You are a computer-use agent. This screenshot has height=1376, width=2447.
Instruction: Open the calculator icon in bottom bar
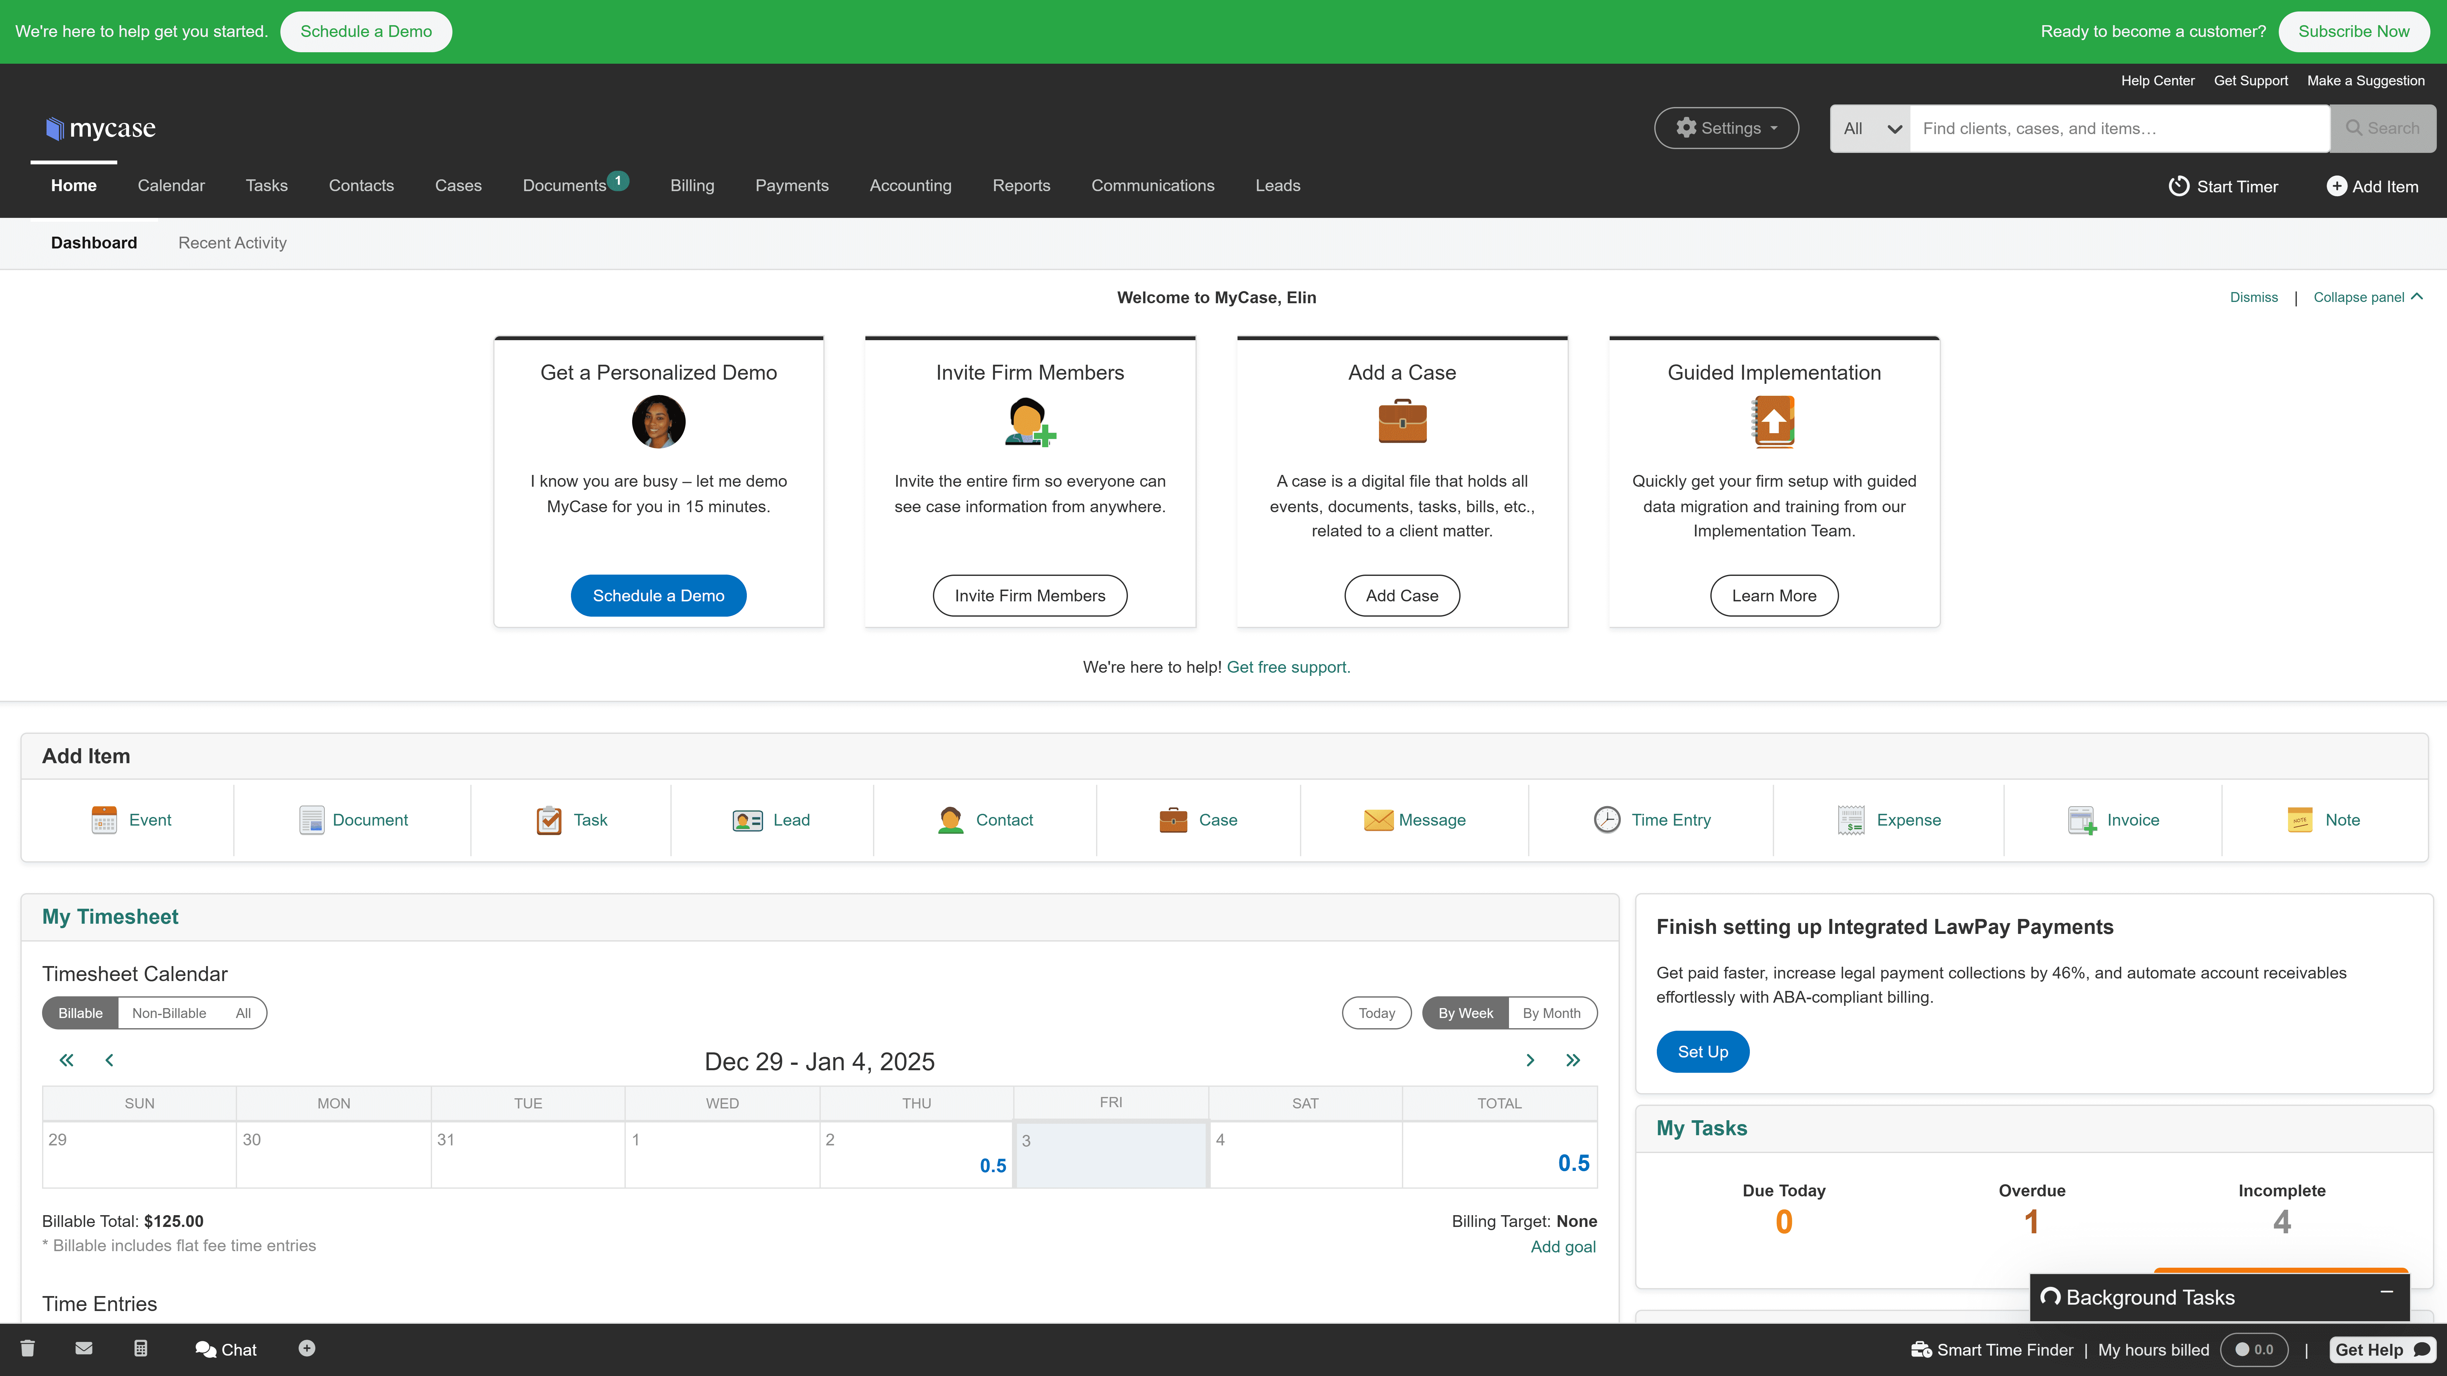141,1349
